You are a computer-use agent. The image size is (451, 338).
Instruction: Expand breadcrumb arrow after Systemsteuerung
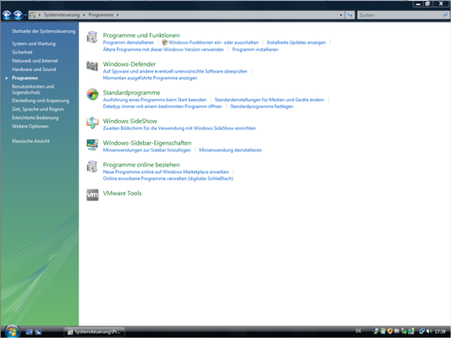pyautogui.click(x=84, y=15)
